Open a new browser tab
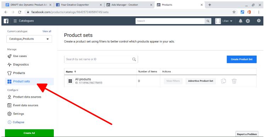 (x=210, y=5)
